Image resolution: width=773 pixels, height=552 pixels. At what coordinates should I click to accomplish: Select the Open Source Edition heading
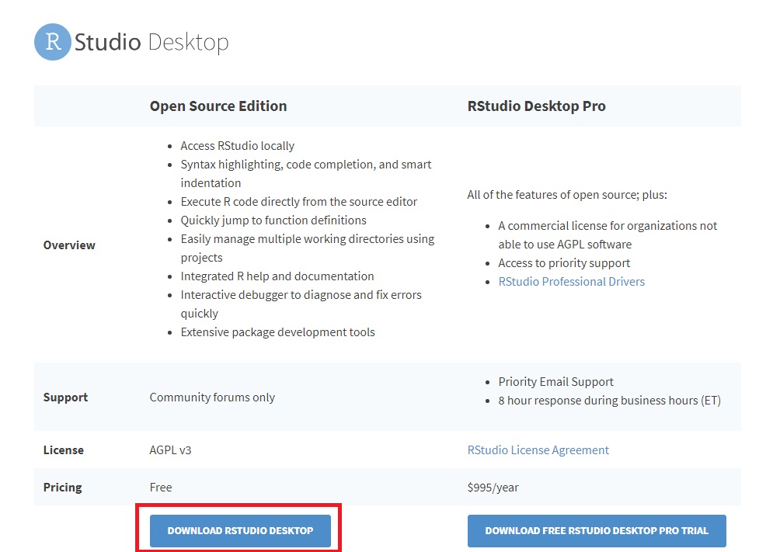(218, 106)
